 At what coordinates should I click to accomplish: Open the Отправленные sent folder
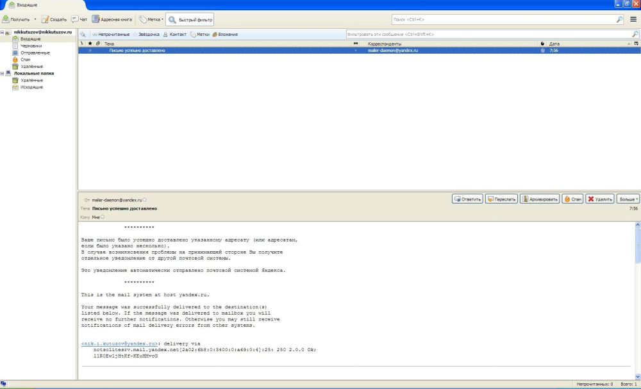pos(35,53)
